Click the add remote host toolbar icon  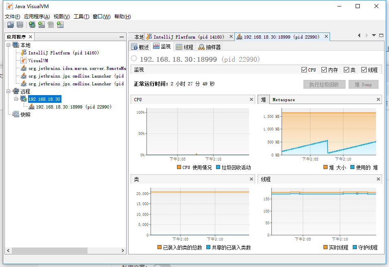32,25
